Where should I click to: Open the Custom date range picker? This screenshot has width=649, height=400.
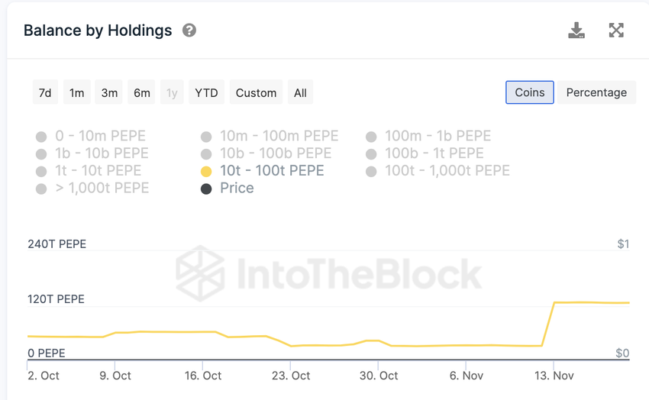pyautogui.click(x=256, y=93)
